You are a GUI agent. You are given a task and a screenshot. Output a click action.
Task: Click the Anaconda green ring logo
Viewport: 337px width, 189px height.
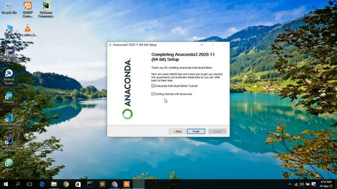pyautogui.click(x=127, y=114)
